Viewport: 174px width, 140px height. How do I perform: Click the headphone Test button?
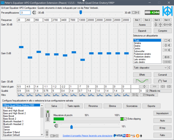point(163,81)
